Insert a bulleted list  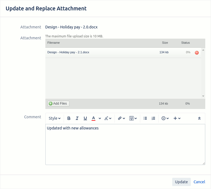(145, 118)
